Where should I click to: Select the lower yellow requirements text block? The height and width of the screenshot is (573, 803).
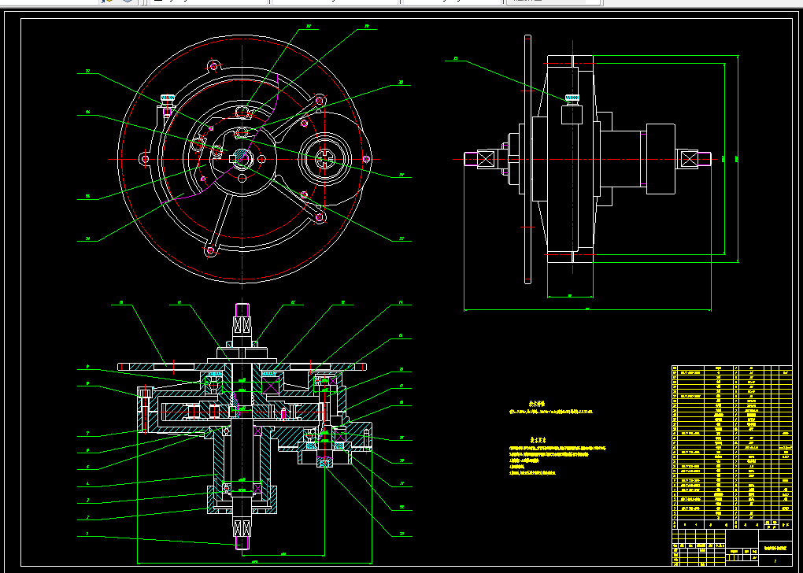[557, 460]
